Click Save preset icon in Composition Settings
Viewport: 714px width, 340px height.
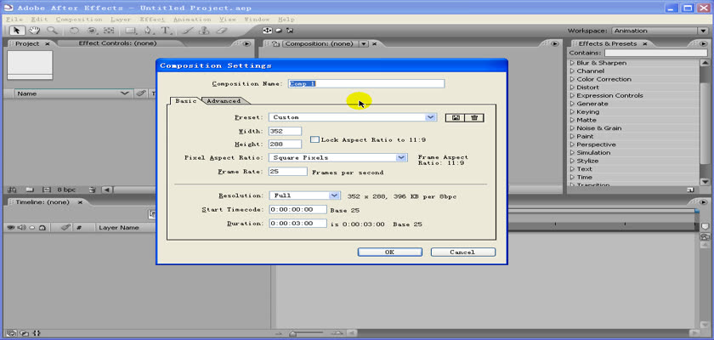(x=455, y=117)
